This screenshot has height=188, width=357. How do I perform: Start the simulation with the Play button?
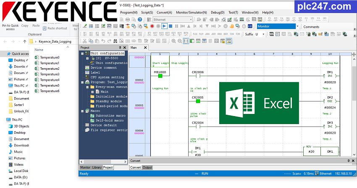(164, 26)
